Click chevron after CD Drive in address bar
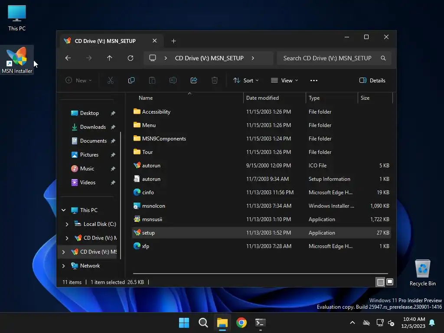This screenshot has height=333, width=444. pos(253,58)
